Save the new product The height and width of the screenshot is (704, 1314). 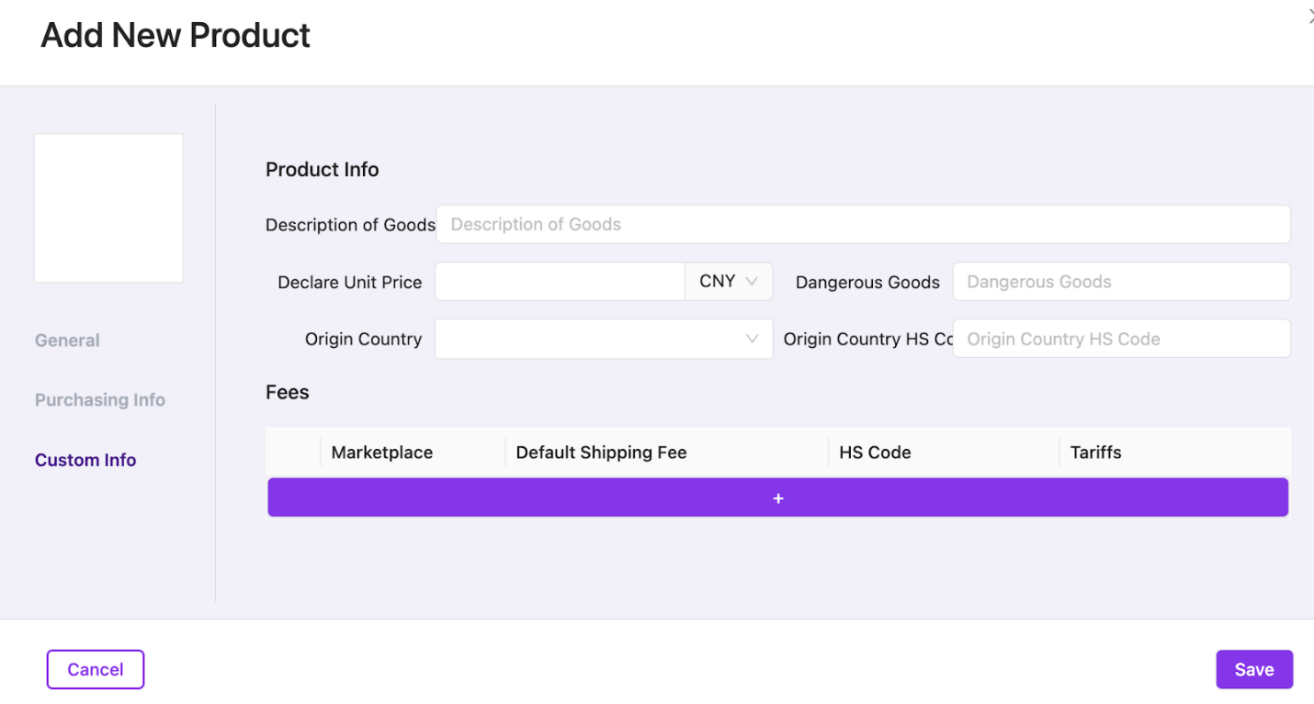pyautogui.click(x=1254, y=669)
